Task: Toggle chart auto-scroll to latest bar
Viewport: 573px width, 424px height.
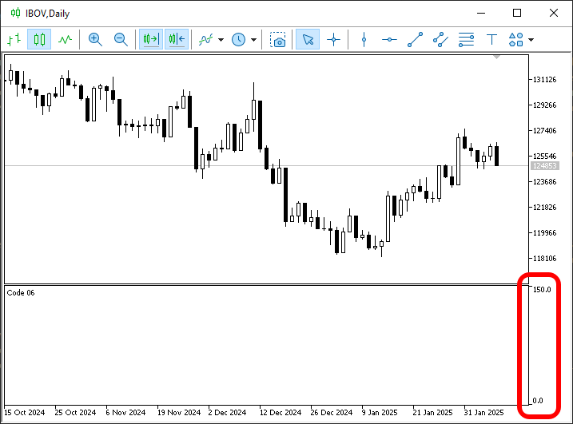Action: coord(151,39)
